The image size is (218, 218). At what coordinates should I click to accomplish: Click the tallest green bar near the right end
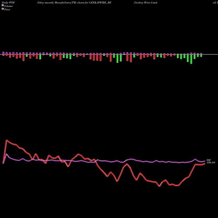(191, 59)
